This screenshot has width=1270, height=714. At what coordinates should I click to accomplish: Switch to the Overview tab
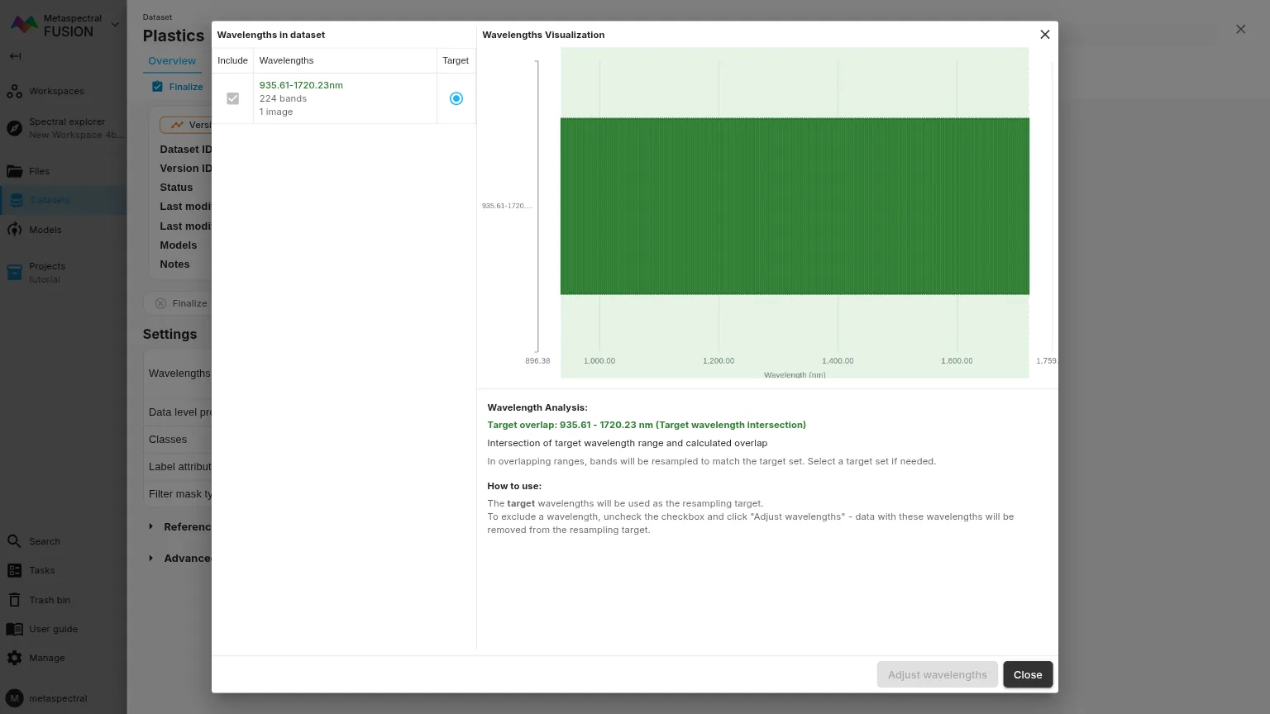tap(172, 61)
